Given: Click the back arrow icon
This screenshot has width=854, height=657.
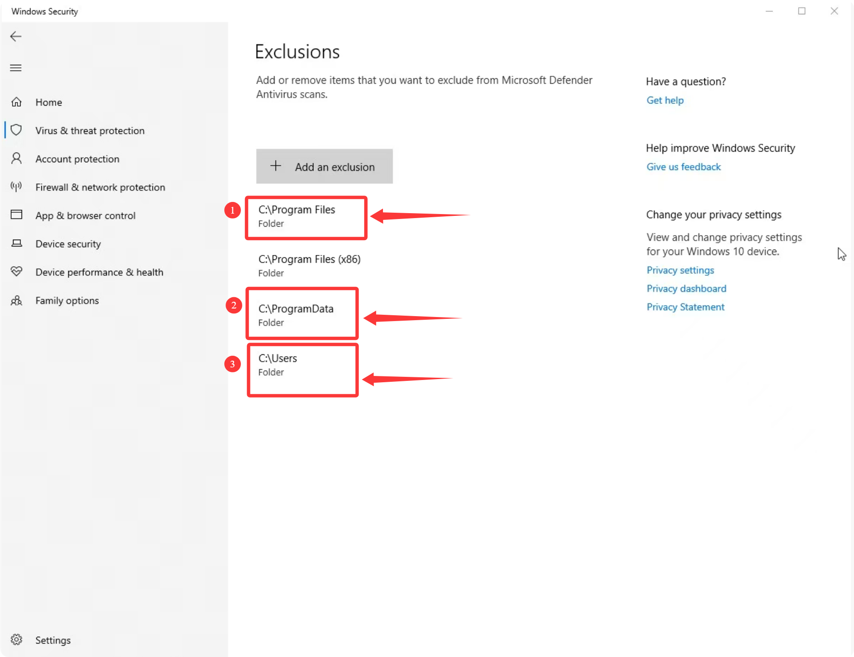Looking at the screenshot, I should [x=16, y=36].
